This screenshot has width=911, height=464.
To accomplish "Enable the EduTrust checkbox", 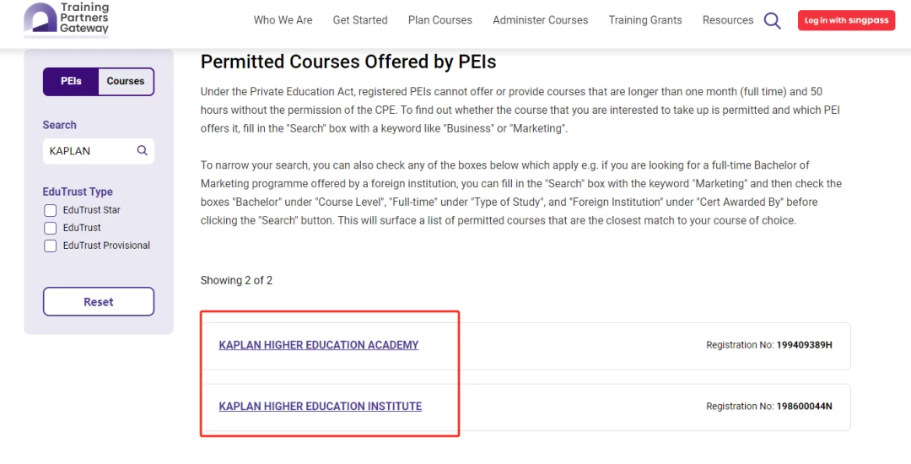I will click(51, 228).
